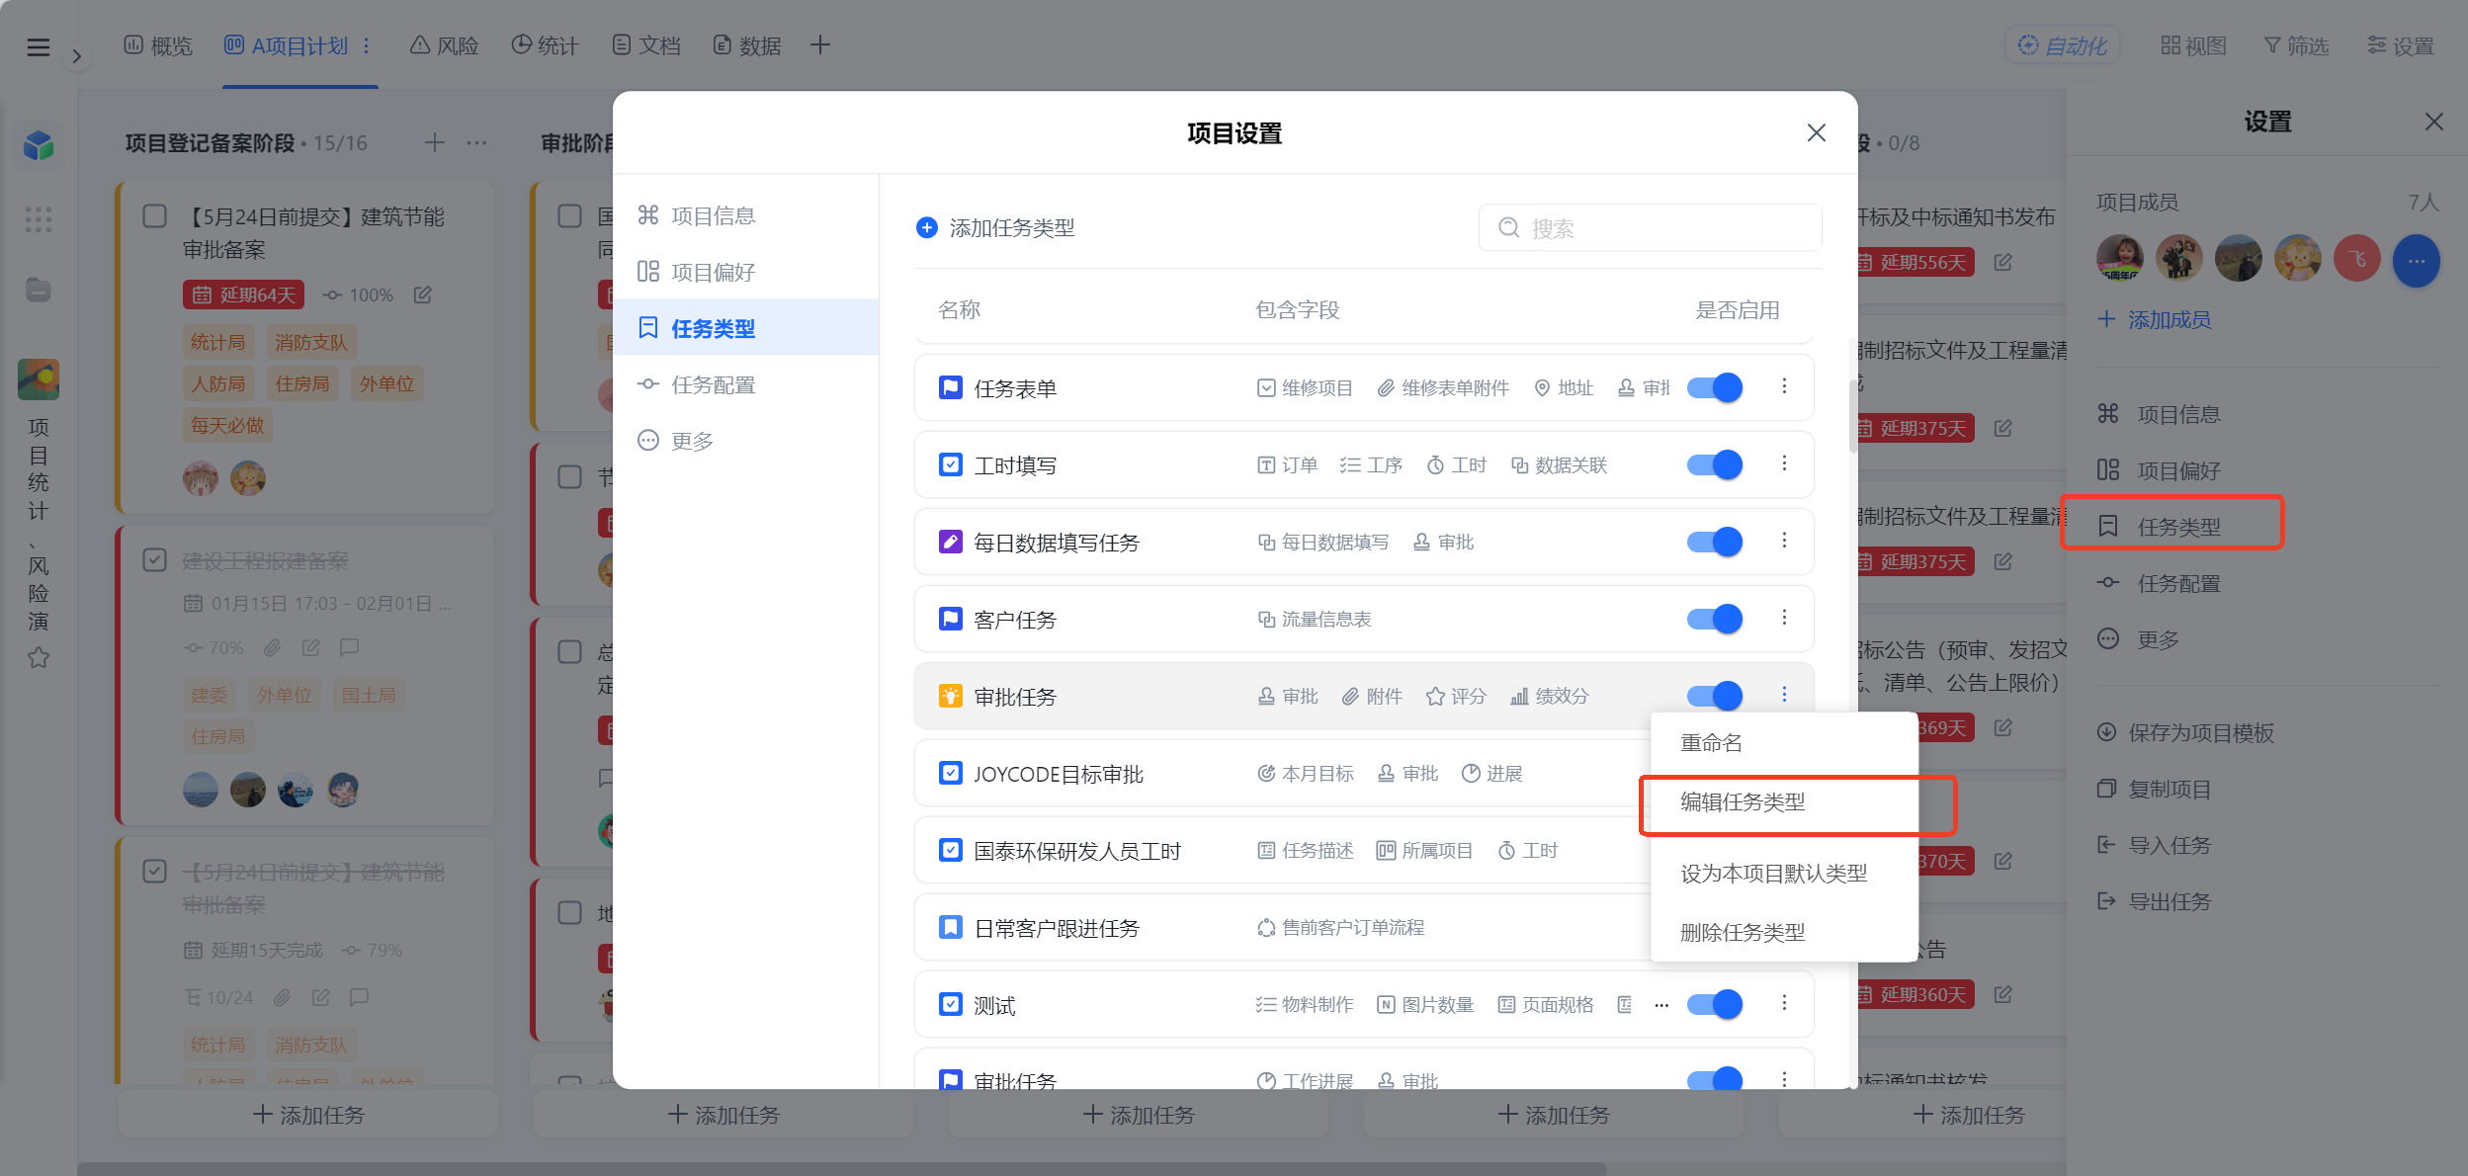Open the more menu for 测试 row

1784,1003
